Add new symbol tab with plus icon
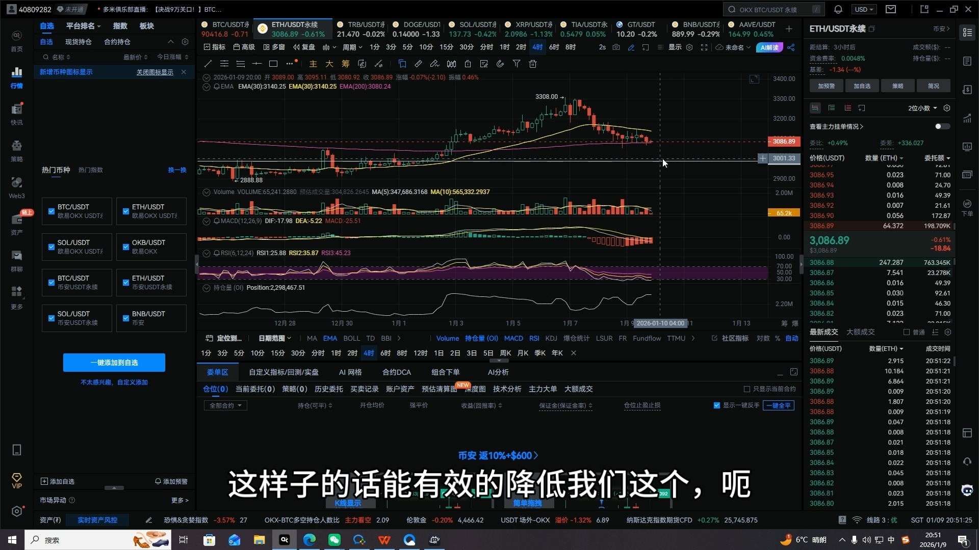Image resolution: width=979 pixels, height=550 pixels. pos(789,29)
